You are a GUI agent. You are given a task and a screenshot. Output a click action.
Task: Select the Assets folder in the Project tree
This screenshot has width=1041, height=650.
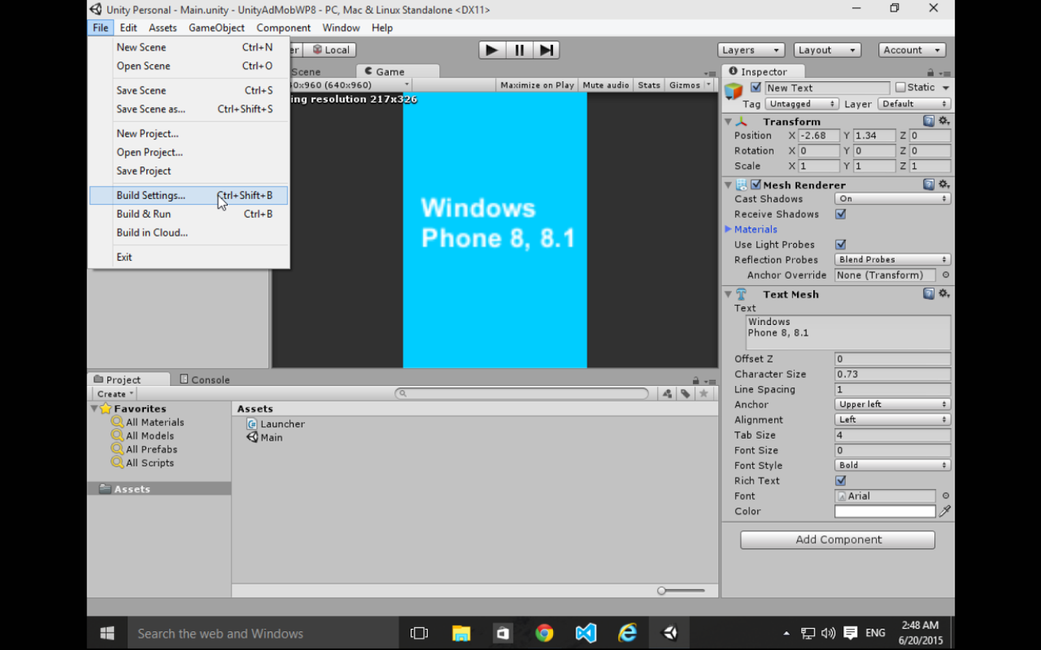click(x=159, y=489)
